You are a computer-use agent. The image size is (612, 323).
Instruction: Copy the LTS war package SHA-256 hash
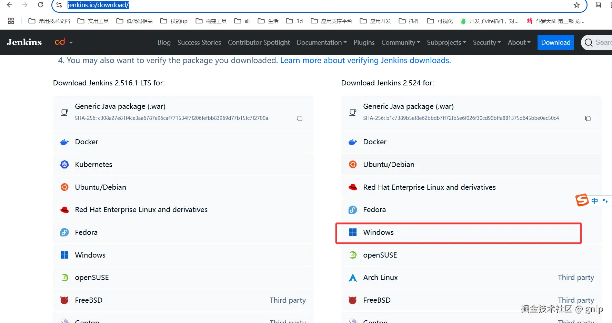299,118
